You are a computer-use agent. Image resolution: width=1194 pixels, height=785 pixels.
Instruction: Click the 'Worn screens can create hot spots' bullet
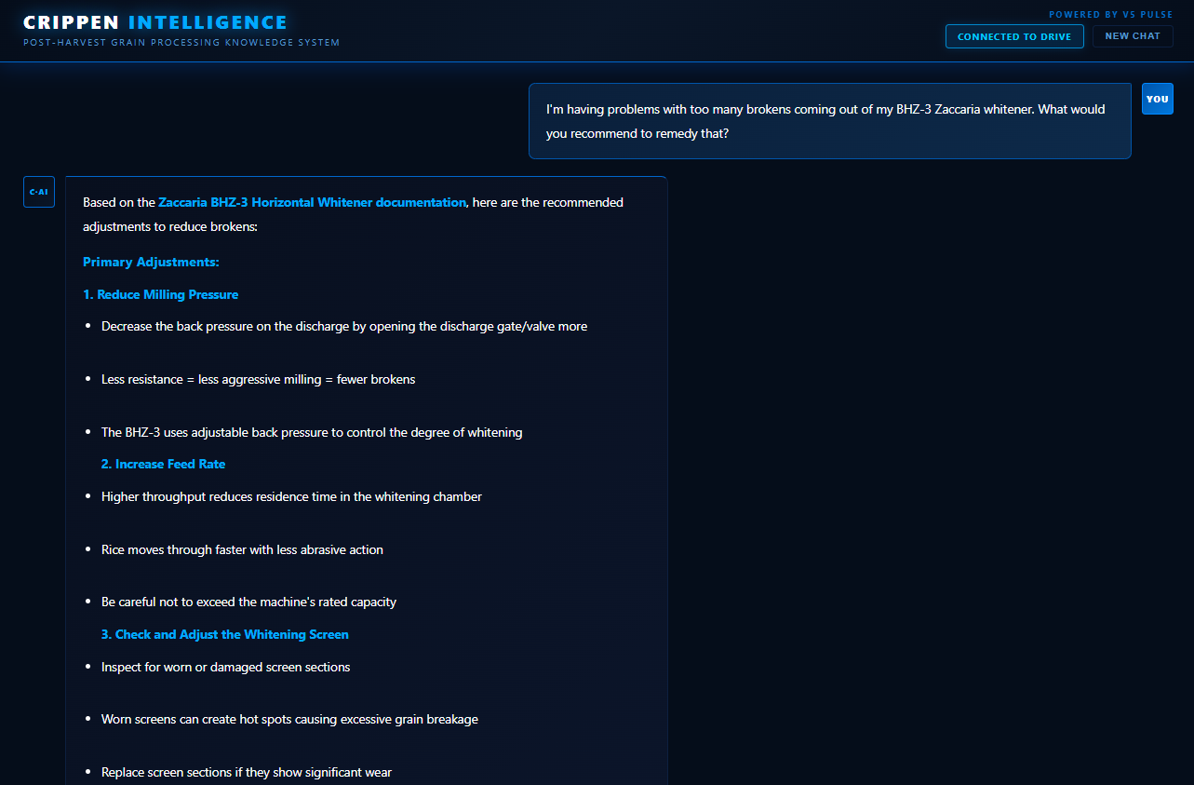pyautogui.click(x=289, y=720)
